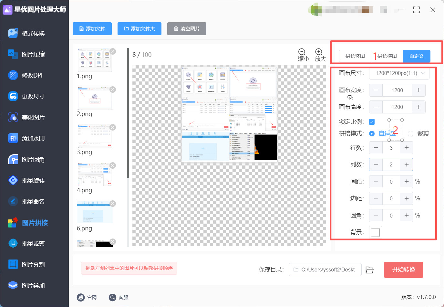
Task: Zoom out the preview with 缩小
Action: 303,55
